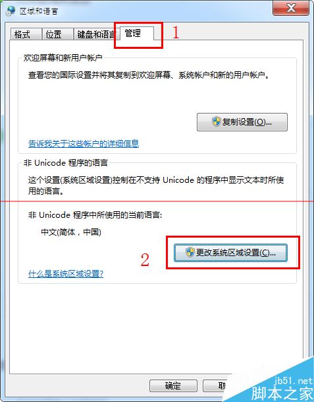Click the red annotation number 2
The width and height of the screenshot is (314, 402).
(x=145, y=259)
